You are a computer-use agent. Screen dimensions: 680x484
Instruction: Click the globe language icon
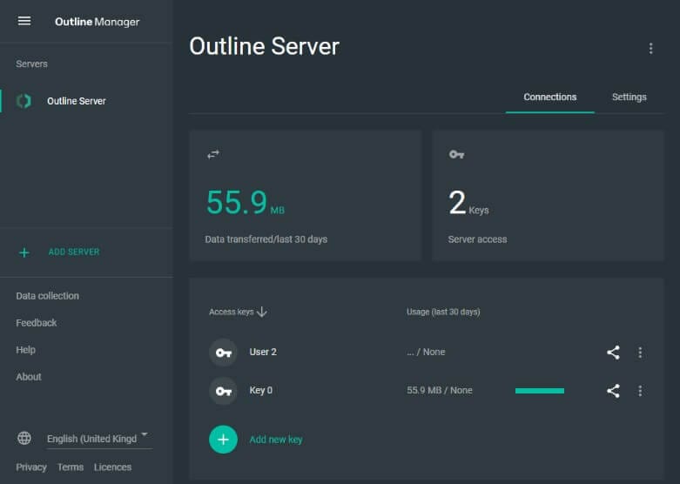pyautogui.click(x=24, y=438)
